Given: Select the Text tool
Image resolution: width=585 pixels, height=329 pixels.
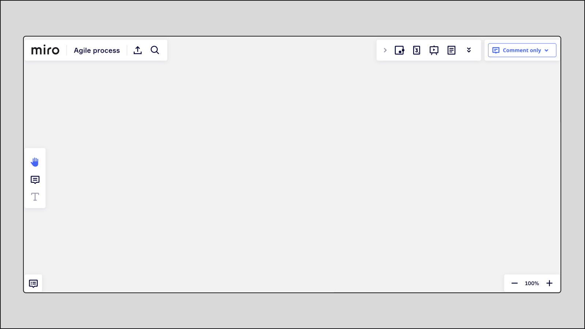Looking at the screenshot, I should [x=35, y=197].
